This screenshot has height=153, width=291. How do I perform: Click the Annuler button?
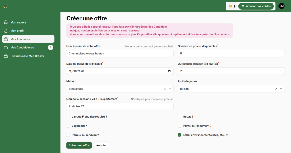101,145
